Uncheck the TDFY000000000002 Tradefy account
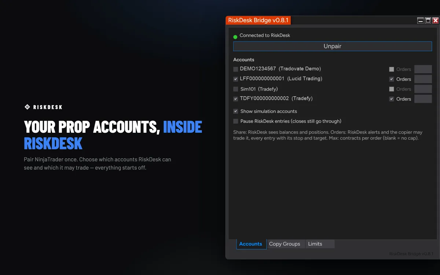This screenshot has width=440, height=275. pos(236,99)
